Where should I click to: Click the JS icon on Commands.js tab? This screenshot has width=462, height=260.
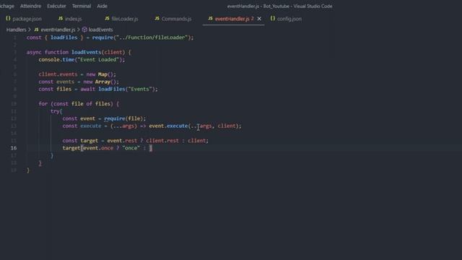(x=157, y=19)
